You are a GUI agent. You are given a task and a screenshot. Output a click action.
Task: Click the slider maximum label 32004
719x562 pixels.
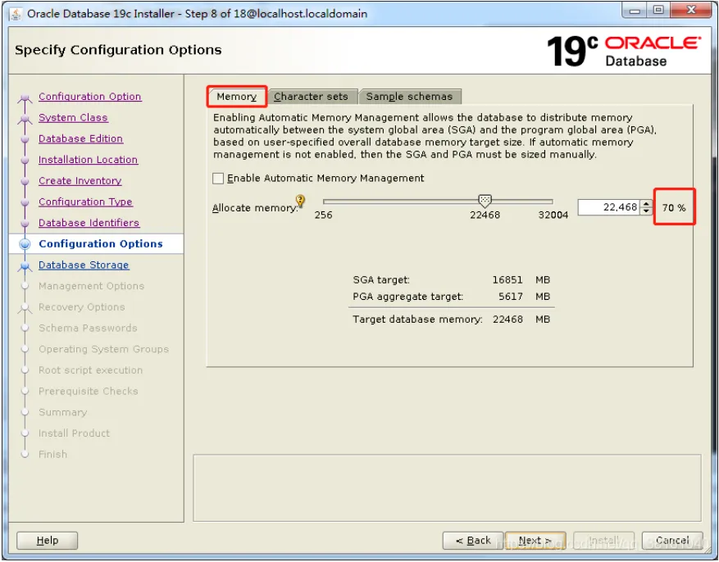(553, 215)
